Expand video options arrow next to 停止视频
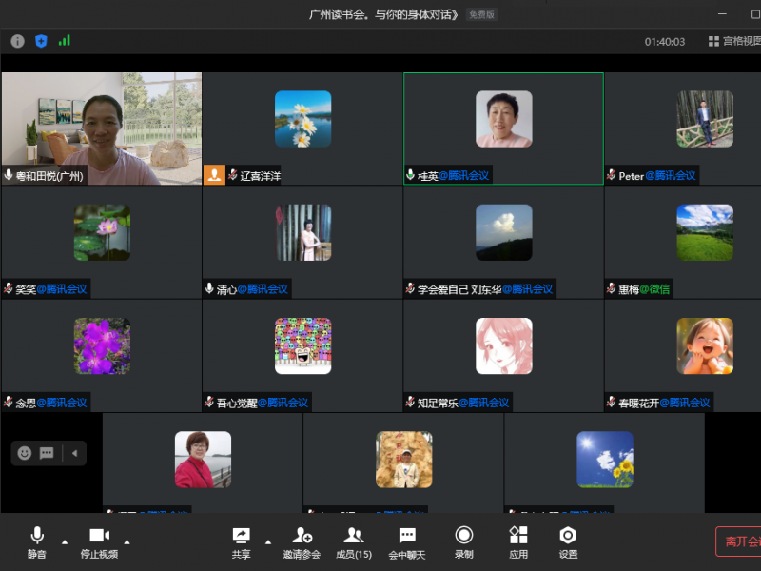The height and width of the screenshot is (571, 761). tap(127, 542)
